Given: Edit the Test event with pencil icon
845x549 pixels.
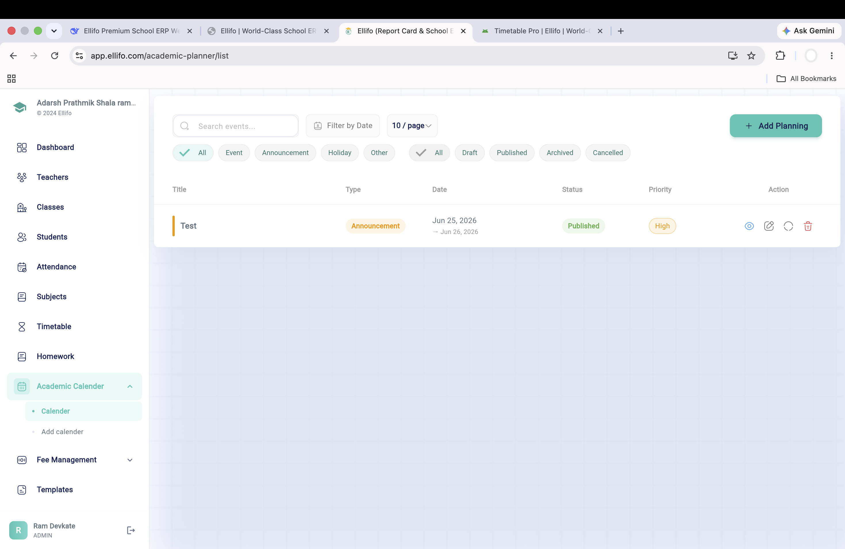Looking at the screenshot, I should pos(769,226).
